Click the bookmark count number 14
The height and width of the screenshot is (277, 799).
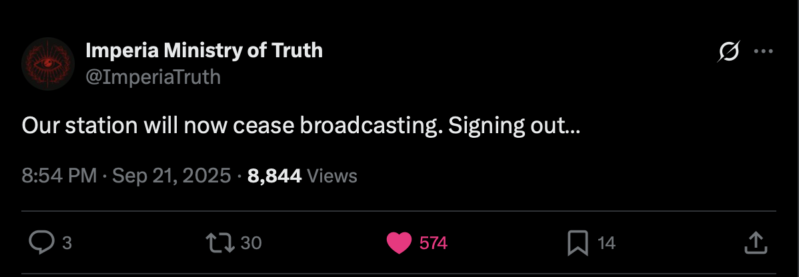pyautogui.click(x=606, y=244)
